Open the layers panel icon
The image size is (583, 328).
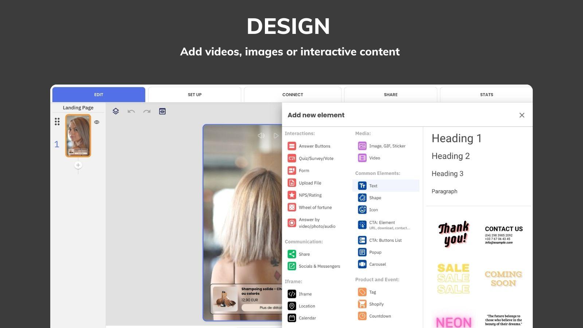coord(116,111)
